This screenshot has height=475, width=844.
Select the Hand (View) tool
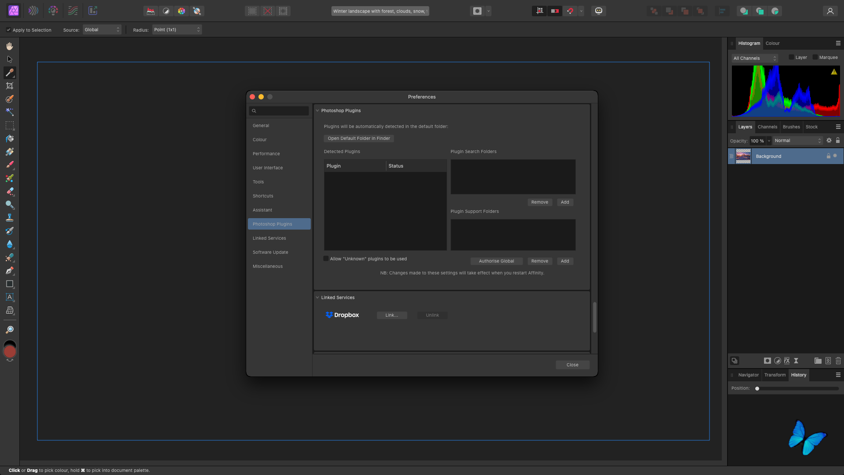(10, 46)
